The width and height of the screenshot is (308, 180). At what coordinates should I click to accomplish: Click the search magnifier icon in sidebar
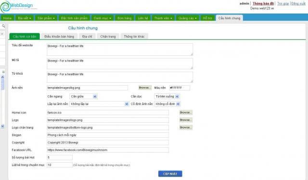click(3, 26)
